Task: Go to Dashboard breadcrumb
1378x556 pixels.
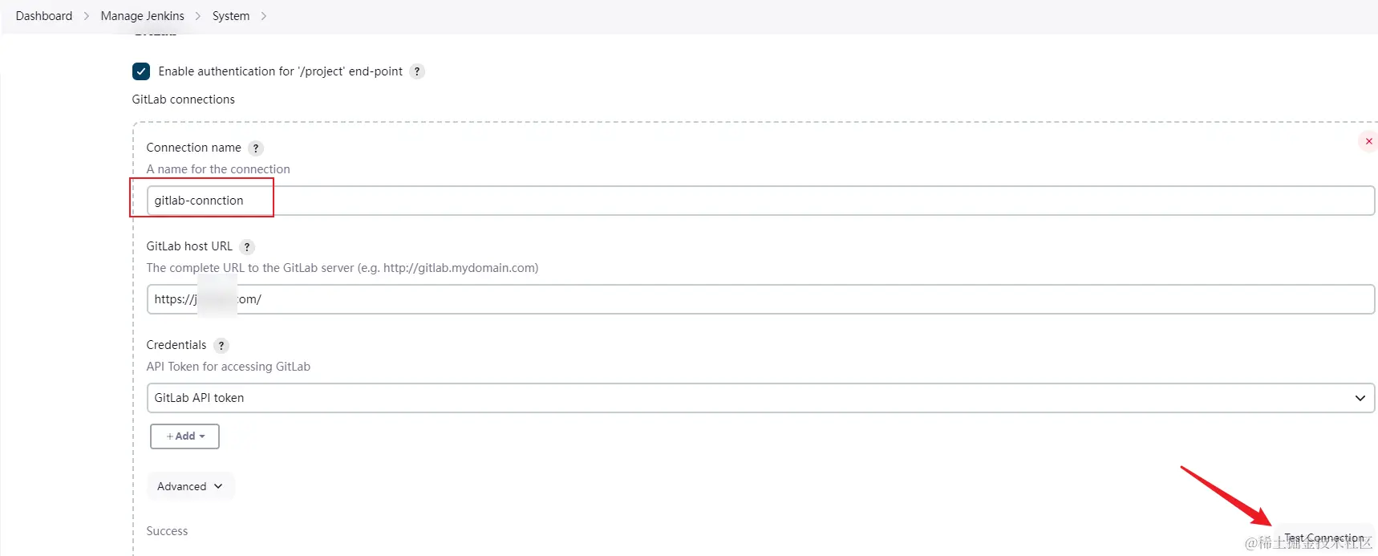Action: tap(44, 16)
